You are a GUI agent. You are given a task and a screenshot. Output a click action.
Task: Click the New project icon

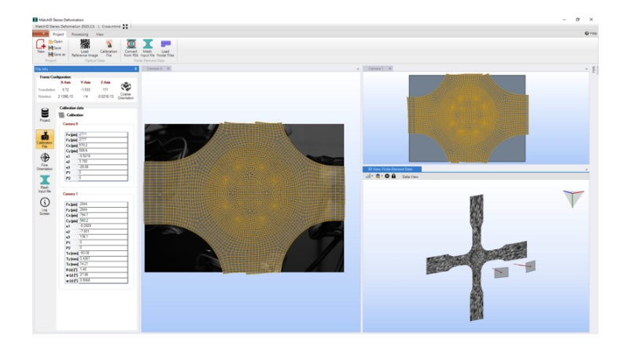pyautogui.click(x=40, y=47)
